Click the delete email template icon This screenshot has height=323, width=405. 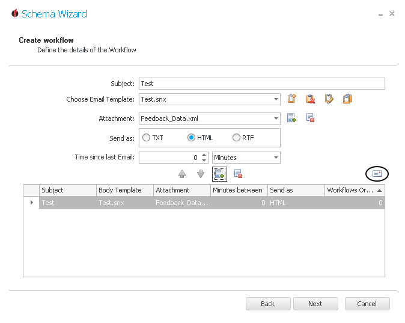(x=311, y=99)
